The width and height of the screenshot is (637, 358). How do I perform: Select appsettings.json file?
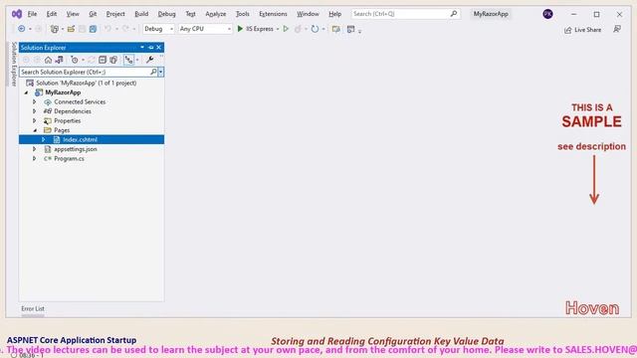coord(76,149)
